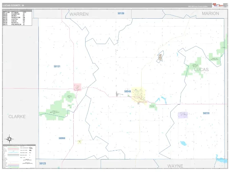Select ZIP code label 50151

[57, 66]
